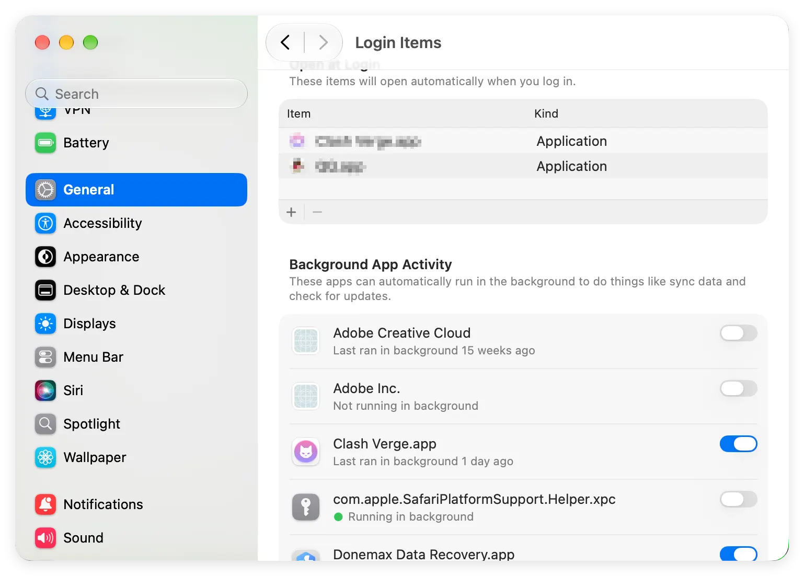Click the green zoom window button
This screenshot has width=804, height=576.
(x=90, y=42)
